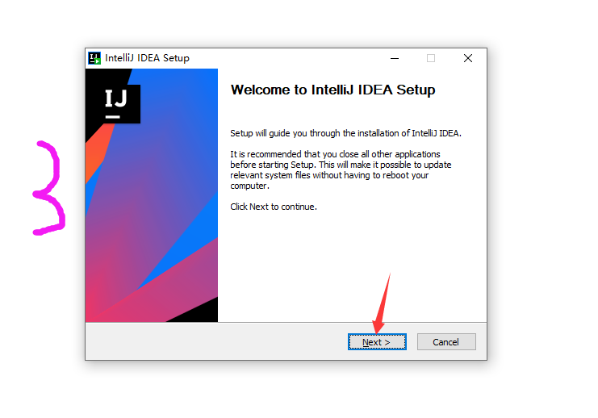Click the 'Setup will guide you through' sentence

345,133
